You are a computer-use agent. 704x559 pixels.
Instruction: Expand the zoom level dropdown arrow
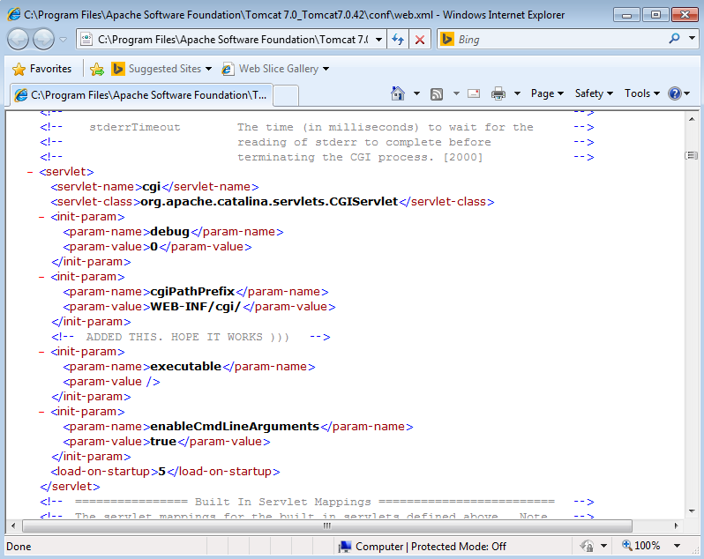point(677,546)
